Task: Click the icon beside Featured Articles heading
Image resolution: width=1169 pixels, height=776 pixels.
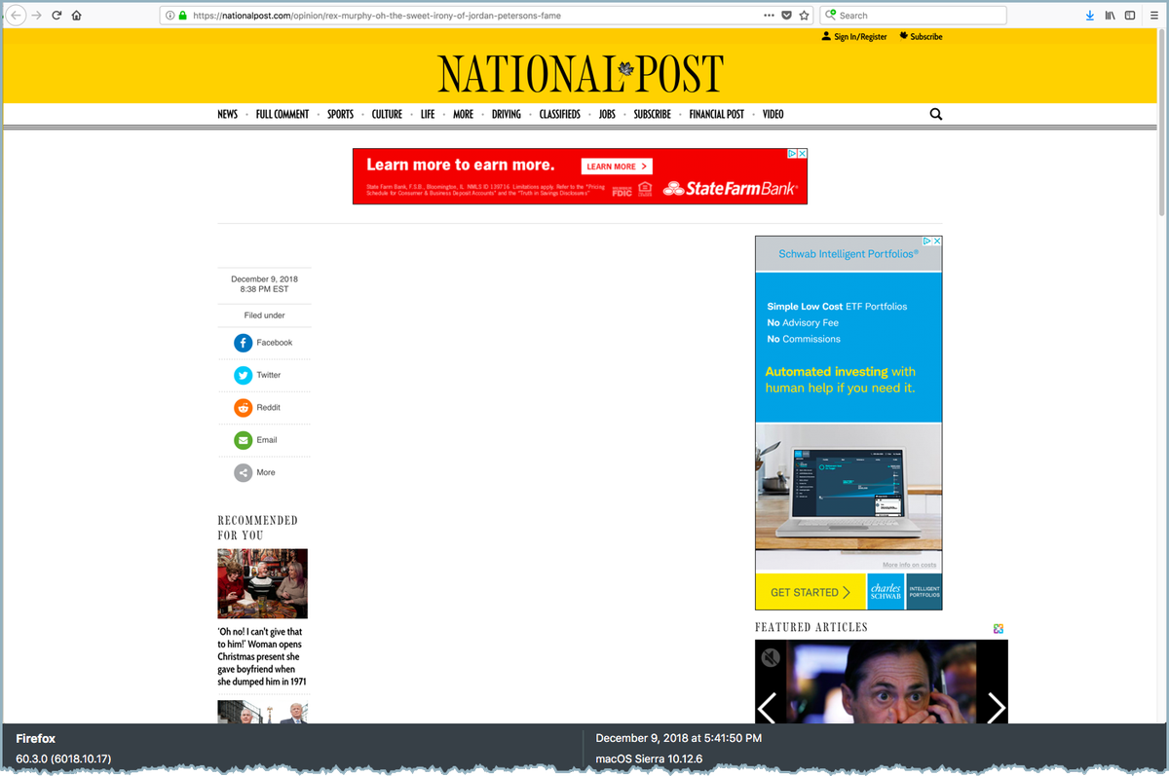Action: [999, 629]
